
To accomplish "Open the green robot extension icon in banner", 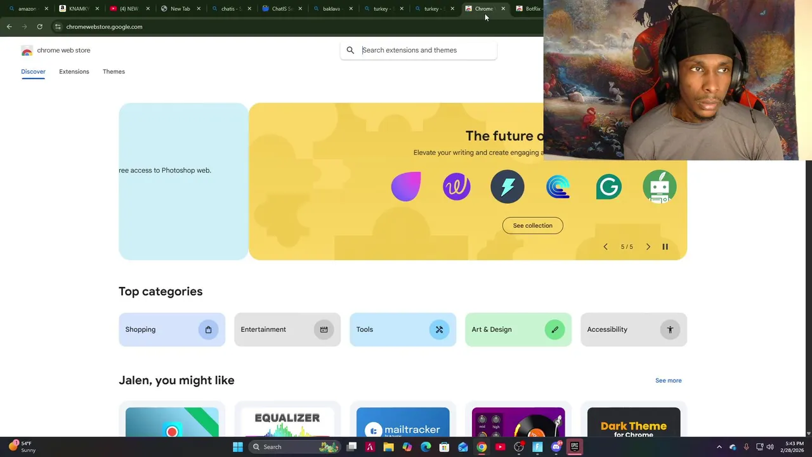I will 660,187.
